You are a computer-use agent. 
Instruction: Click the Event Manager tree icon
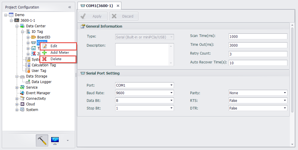tap(22, 93)
